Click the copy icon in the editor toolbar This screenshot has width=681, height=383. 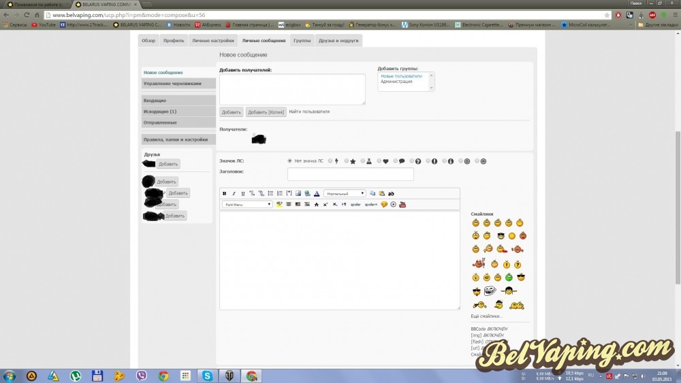pyautogui.click(x=373, y=193)
